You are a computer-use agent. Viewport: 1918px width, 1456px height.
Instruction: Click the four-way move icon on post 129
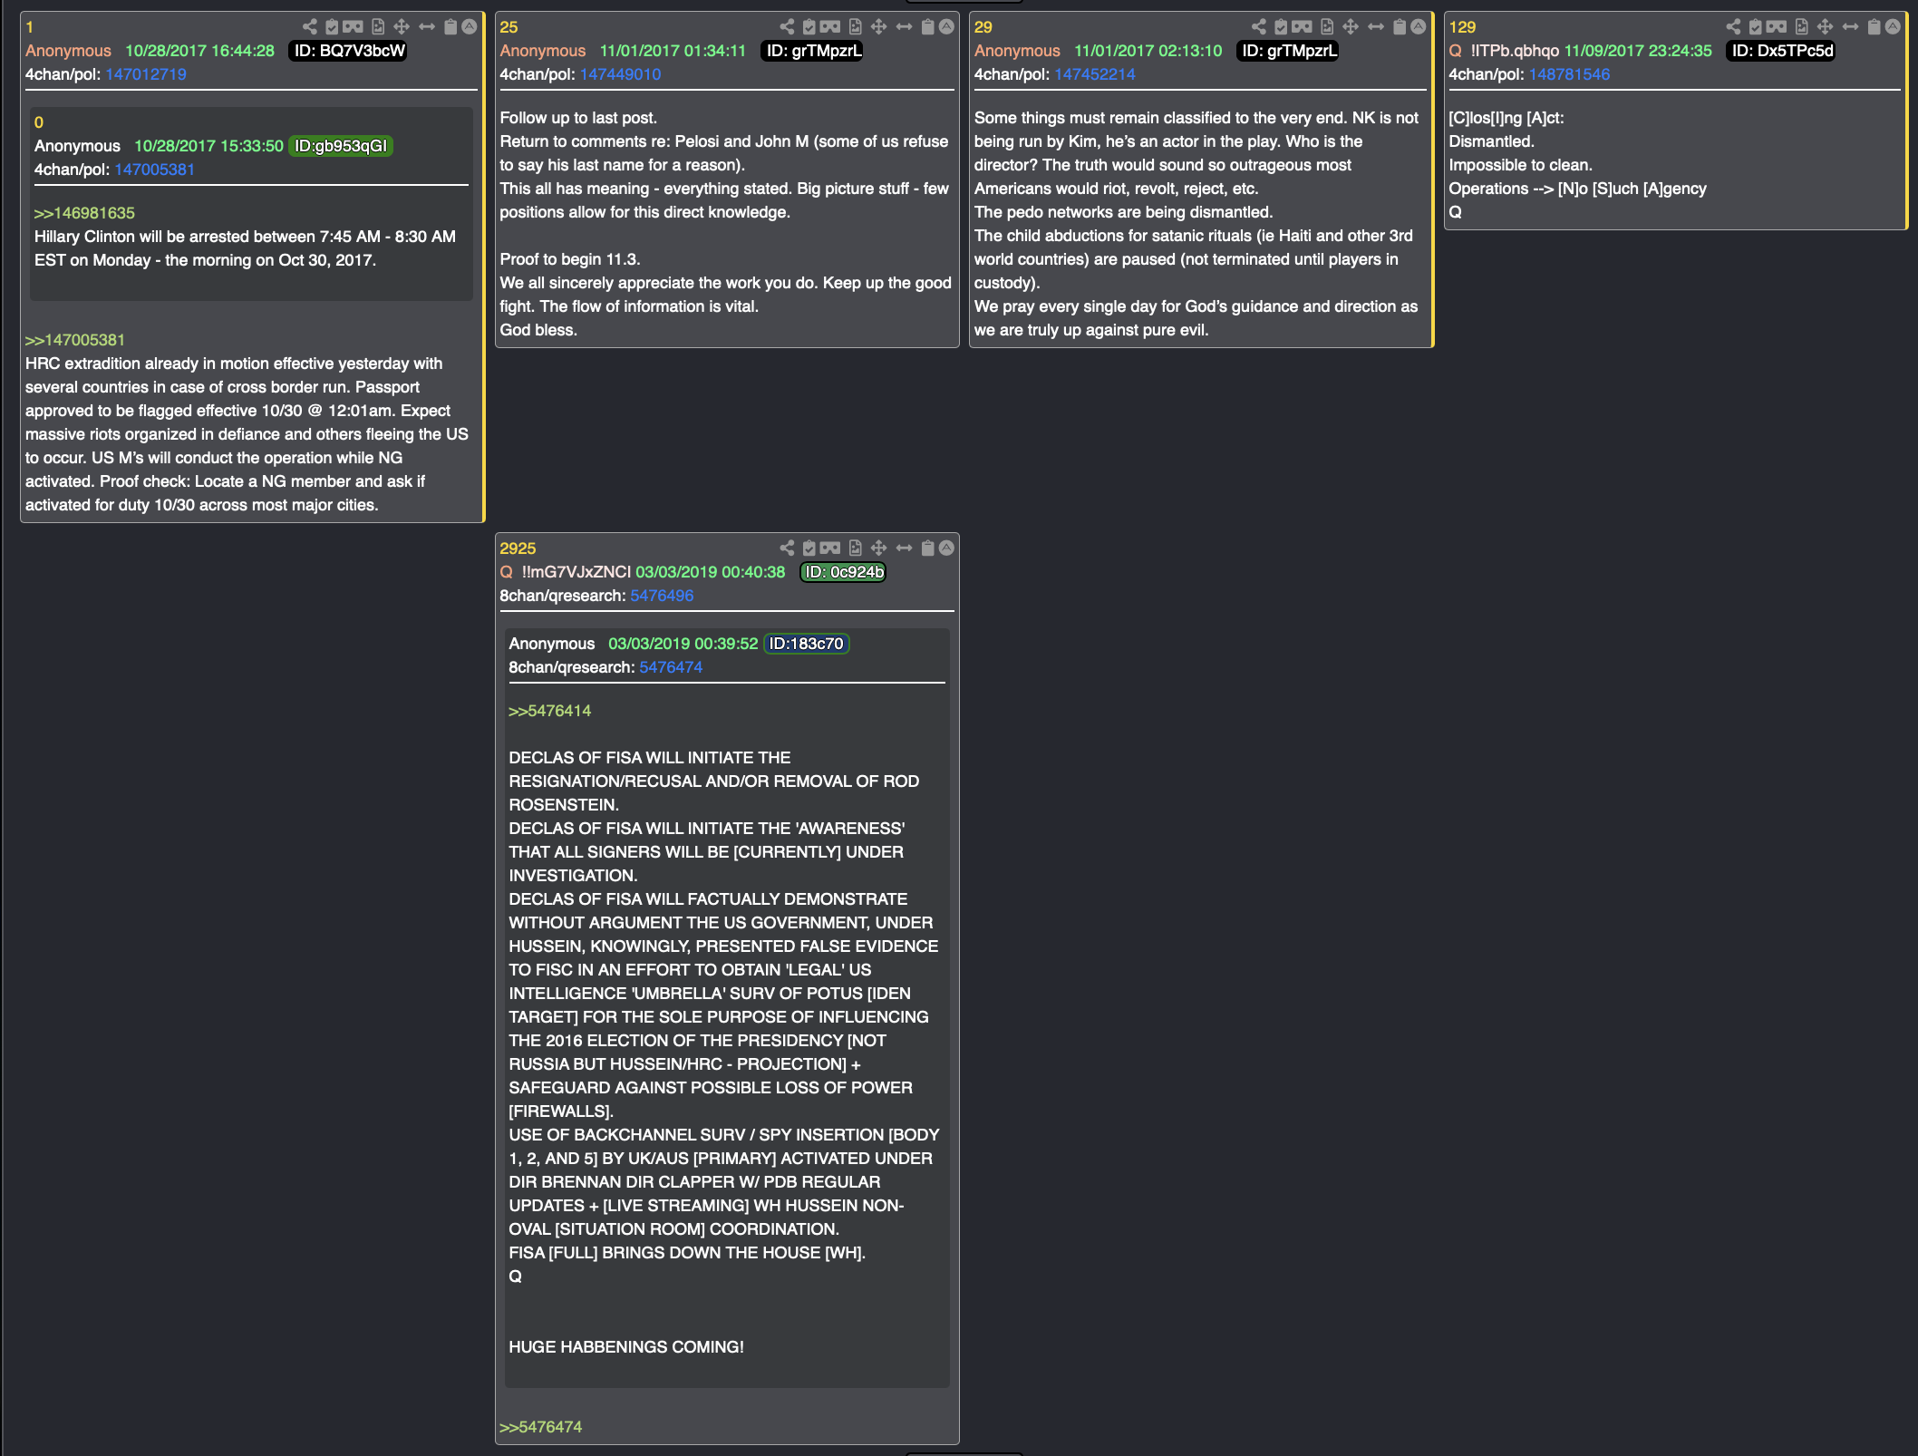pyautogui.click(x=1826, y=27)
